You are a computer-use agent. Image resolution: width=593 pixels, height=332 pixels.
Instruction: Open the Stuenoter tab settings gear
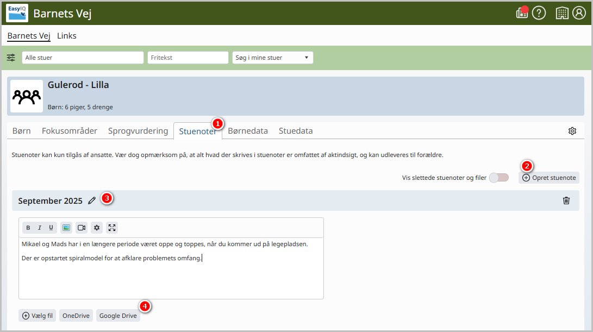coord(572,131)
